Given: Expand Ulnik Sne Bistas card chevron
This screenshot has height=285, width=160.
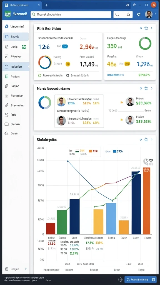Looking at the screenshot, I should tap(152, 28).
